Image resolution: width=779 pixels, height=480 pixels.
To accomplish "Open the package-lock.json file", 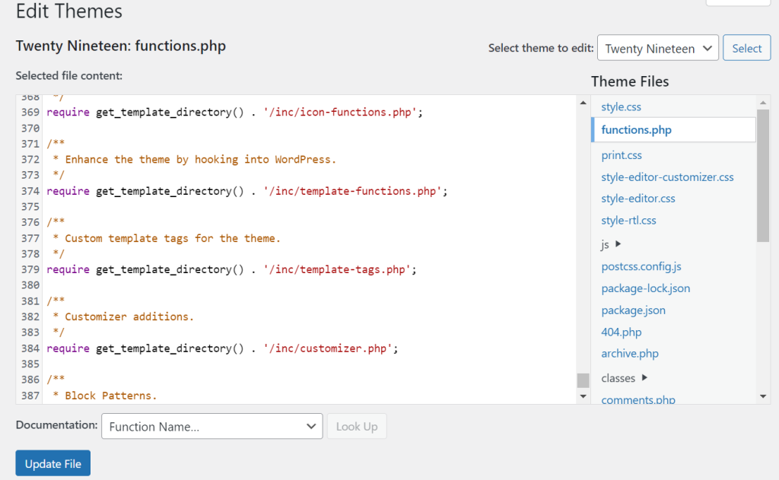I will click(x=646, y=288).
